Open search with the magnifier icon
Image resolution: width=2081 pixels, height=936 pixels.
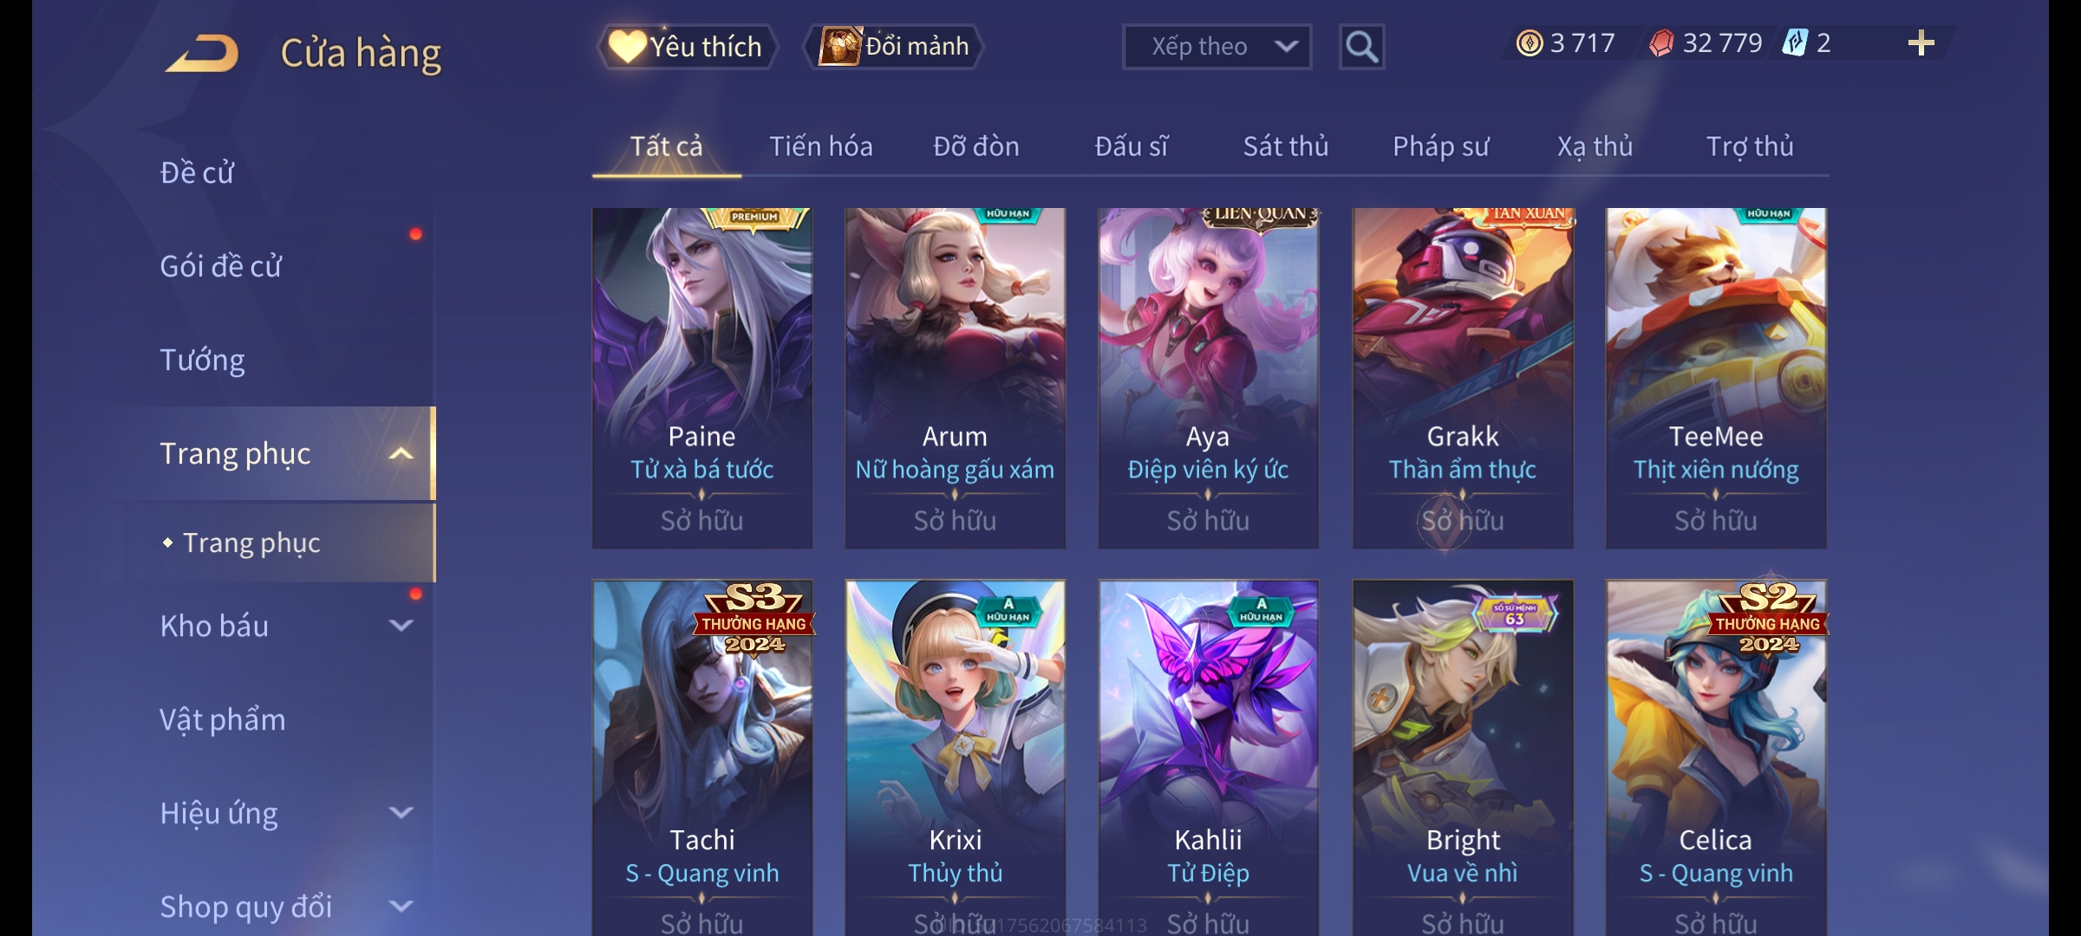point(1361,47)
